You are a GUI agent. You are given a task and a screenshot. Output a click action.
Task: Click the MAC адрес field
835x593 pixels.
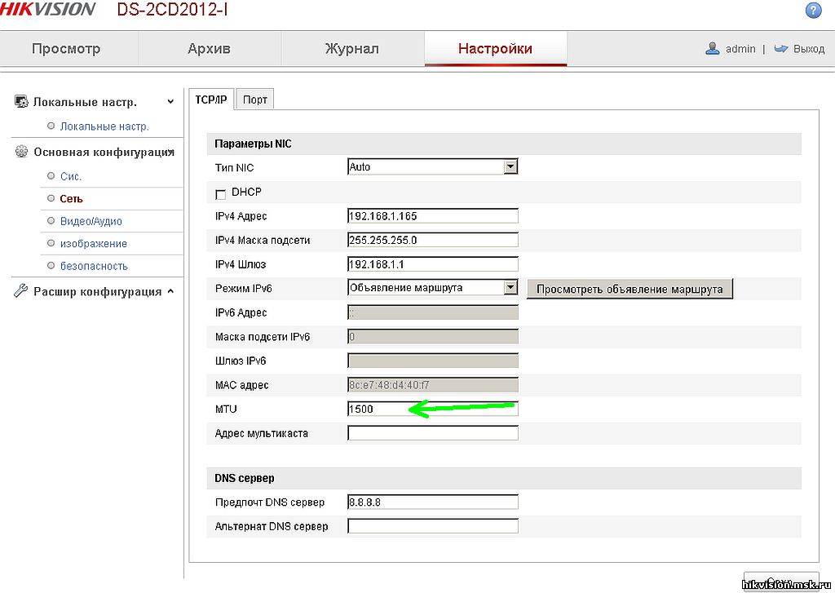[x=432, y=385]
